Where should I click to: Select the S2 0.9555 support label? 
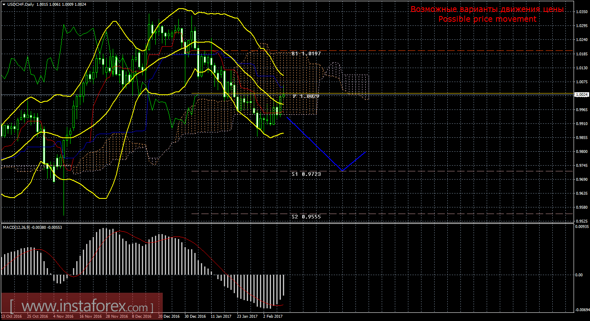point(306,216)
